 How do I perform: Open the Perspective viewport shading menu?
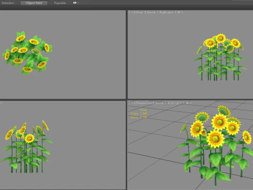pos(172,103)
